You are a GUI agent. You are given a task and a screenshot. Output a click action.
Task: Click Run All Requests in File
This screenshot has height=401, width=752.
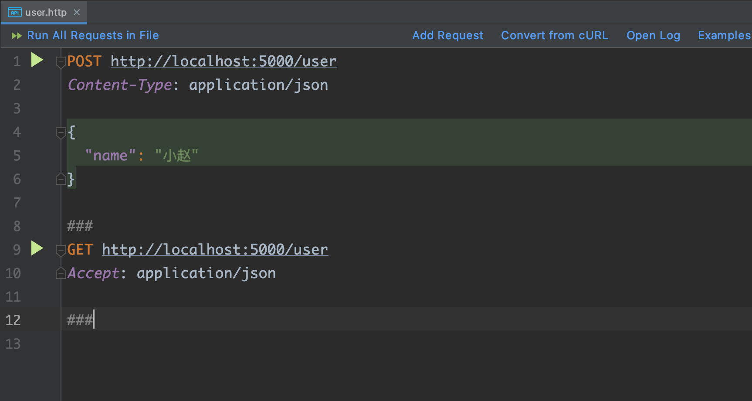(x=93, y=35)
